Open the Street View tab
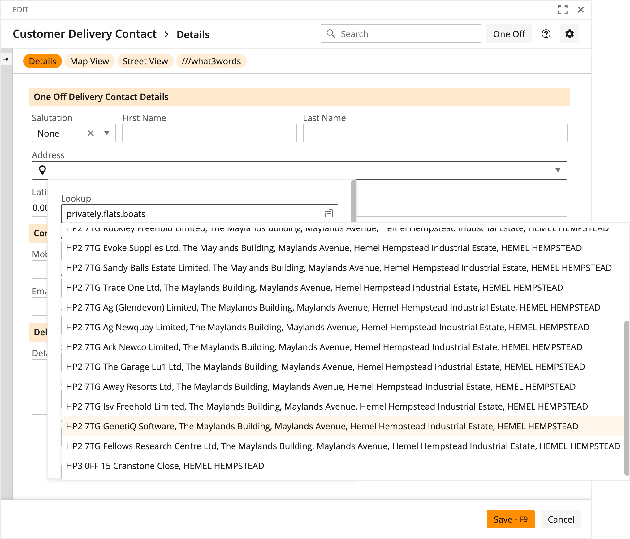 145,61
